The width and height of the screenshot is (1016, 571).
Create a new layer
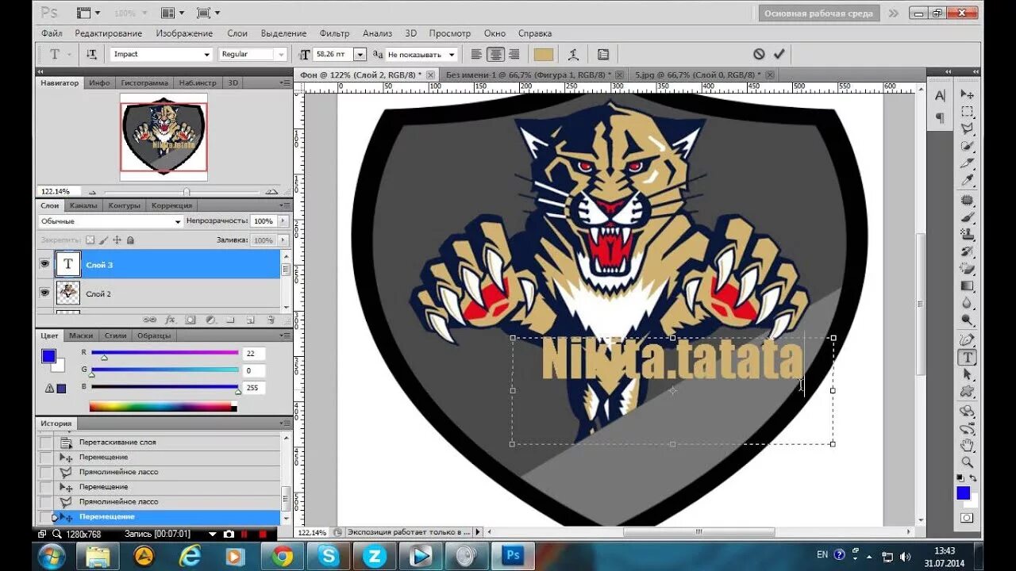point(250,320)
